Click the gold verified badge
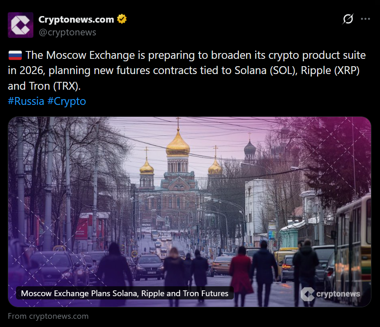 (122, 19)
